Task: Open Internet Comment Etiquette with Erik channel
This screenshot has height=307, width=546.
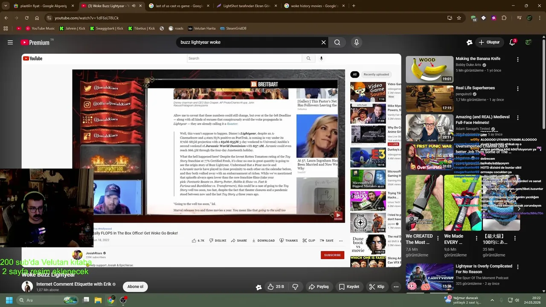Action: point(74,284)
